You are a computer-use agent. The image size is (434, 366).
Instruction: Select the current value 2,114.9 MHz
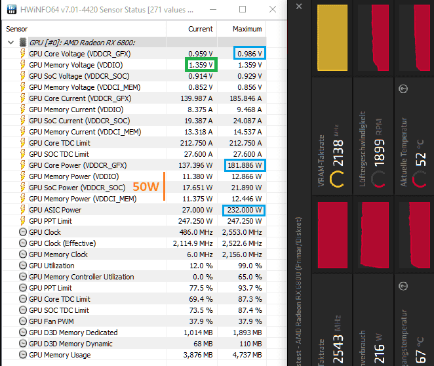tap(193, 243)
